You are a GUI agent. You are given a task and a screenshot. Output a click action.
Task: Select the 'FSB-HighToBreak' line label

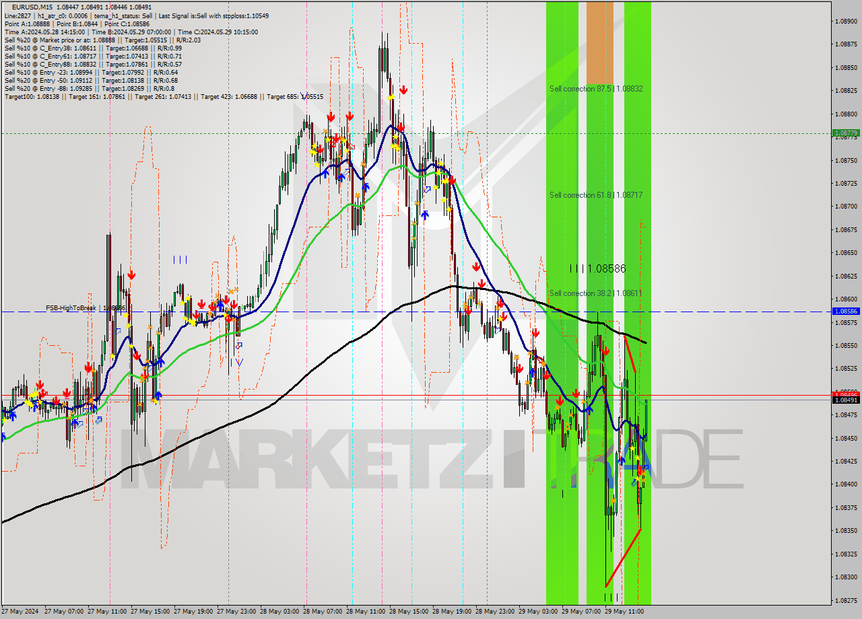coord(86,307)
